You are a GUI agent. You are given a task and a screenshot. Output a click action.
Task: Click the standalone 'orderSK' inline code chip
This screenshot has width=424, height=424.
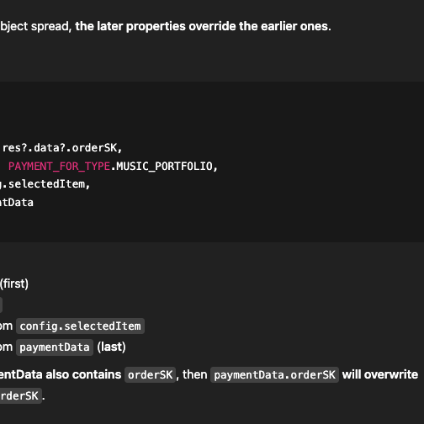151,375
